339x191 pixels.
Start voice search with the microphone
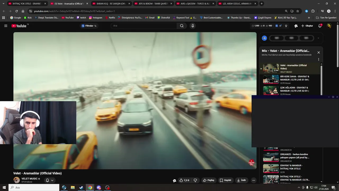(x=193, y=26)
